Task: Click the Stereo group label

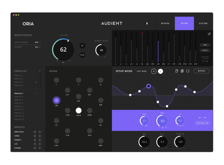Action: click(x=18, y=148)
